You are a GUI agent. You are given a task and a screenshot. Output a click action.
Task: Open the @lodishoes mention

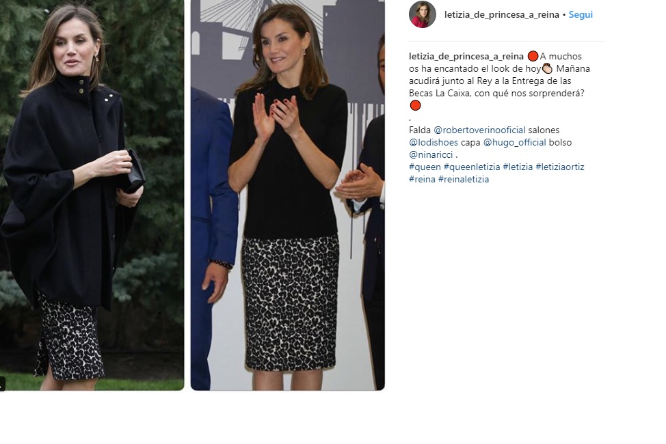click(434, 143)
